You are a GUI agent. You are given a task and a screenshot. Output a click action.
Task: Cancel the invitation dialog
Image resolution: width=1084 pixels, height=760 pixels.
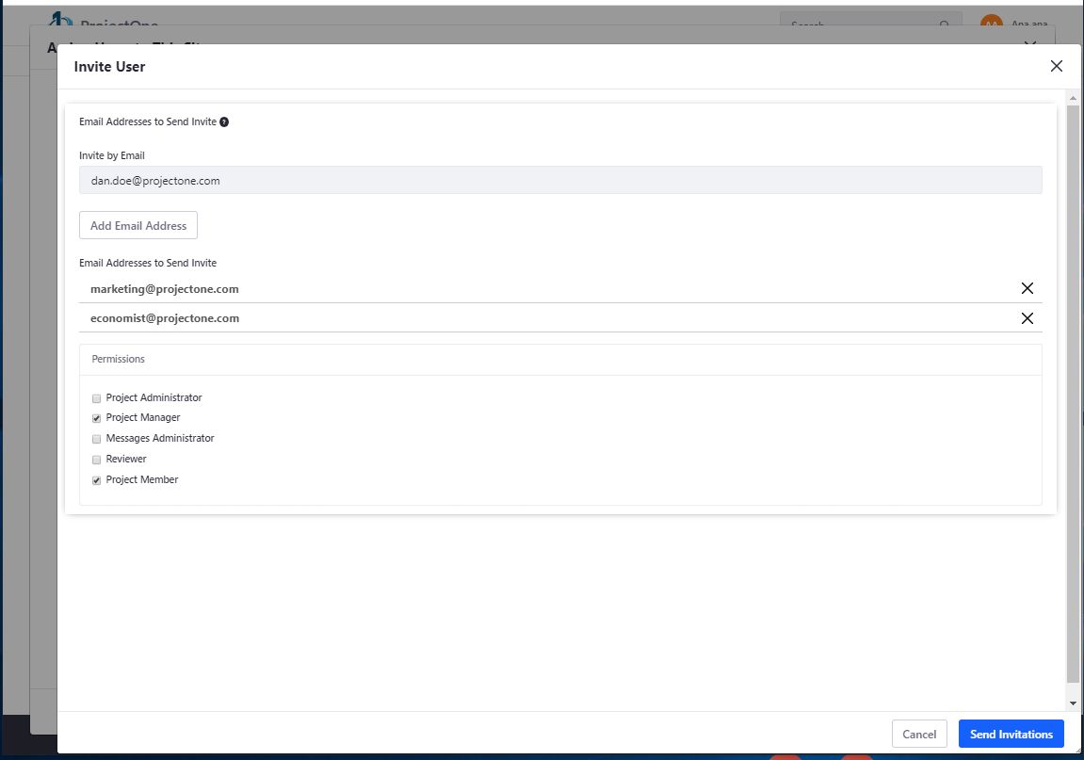pyautogui.click(x=919, y=734)
